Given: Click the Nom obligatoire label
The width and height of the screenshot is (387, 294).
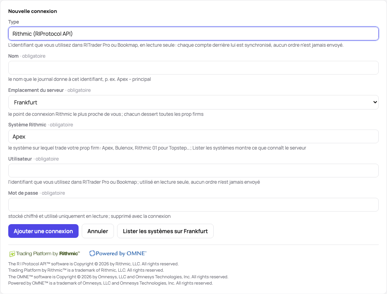Looking at the screenshot, I should [27, 56].
